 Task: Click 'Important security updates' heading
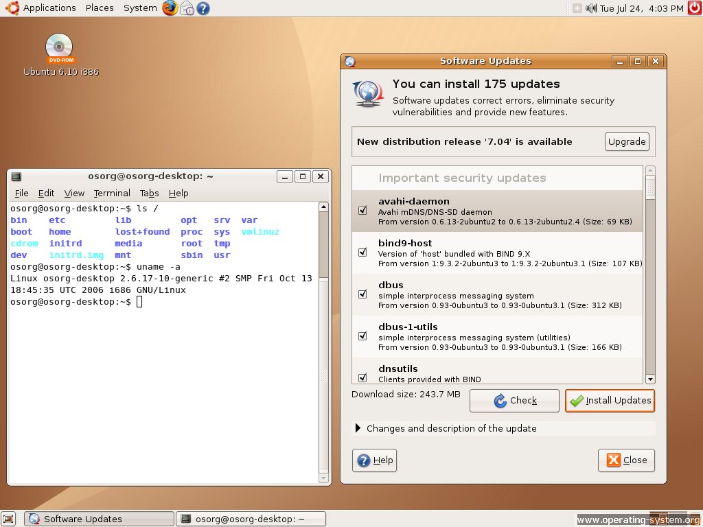tap(462, 178)
